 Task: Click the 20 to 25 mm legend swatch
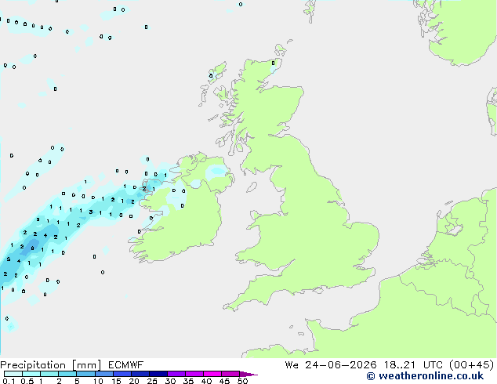pos(140,374)
